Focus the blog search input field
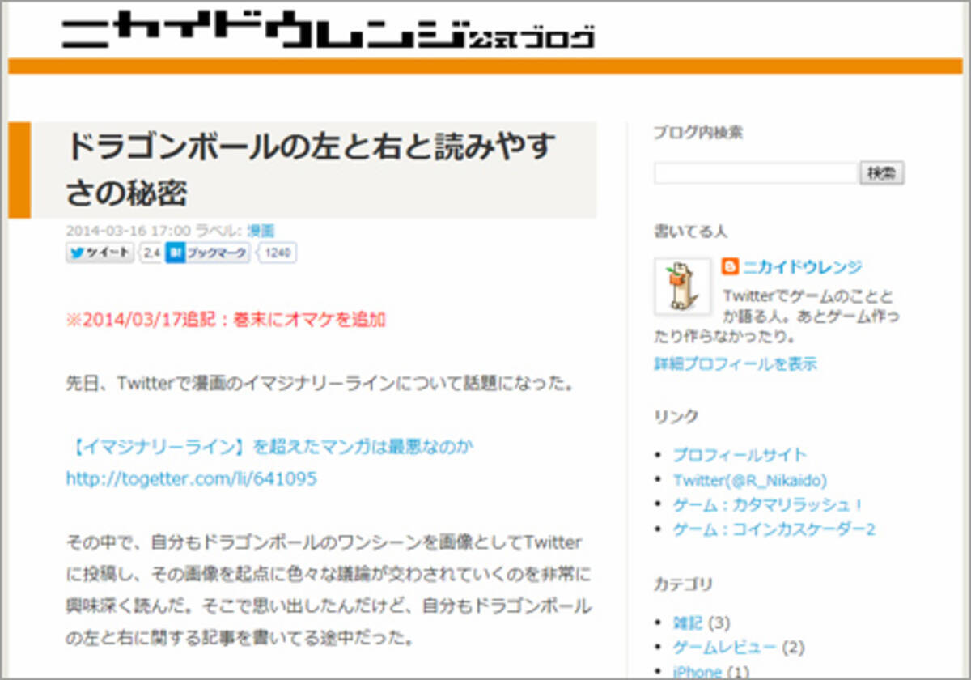This screenshot has width=971, height=680. tap(756, 173)
